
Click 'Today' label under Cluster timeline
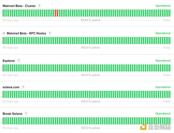(166, 20)
